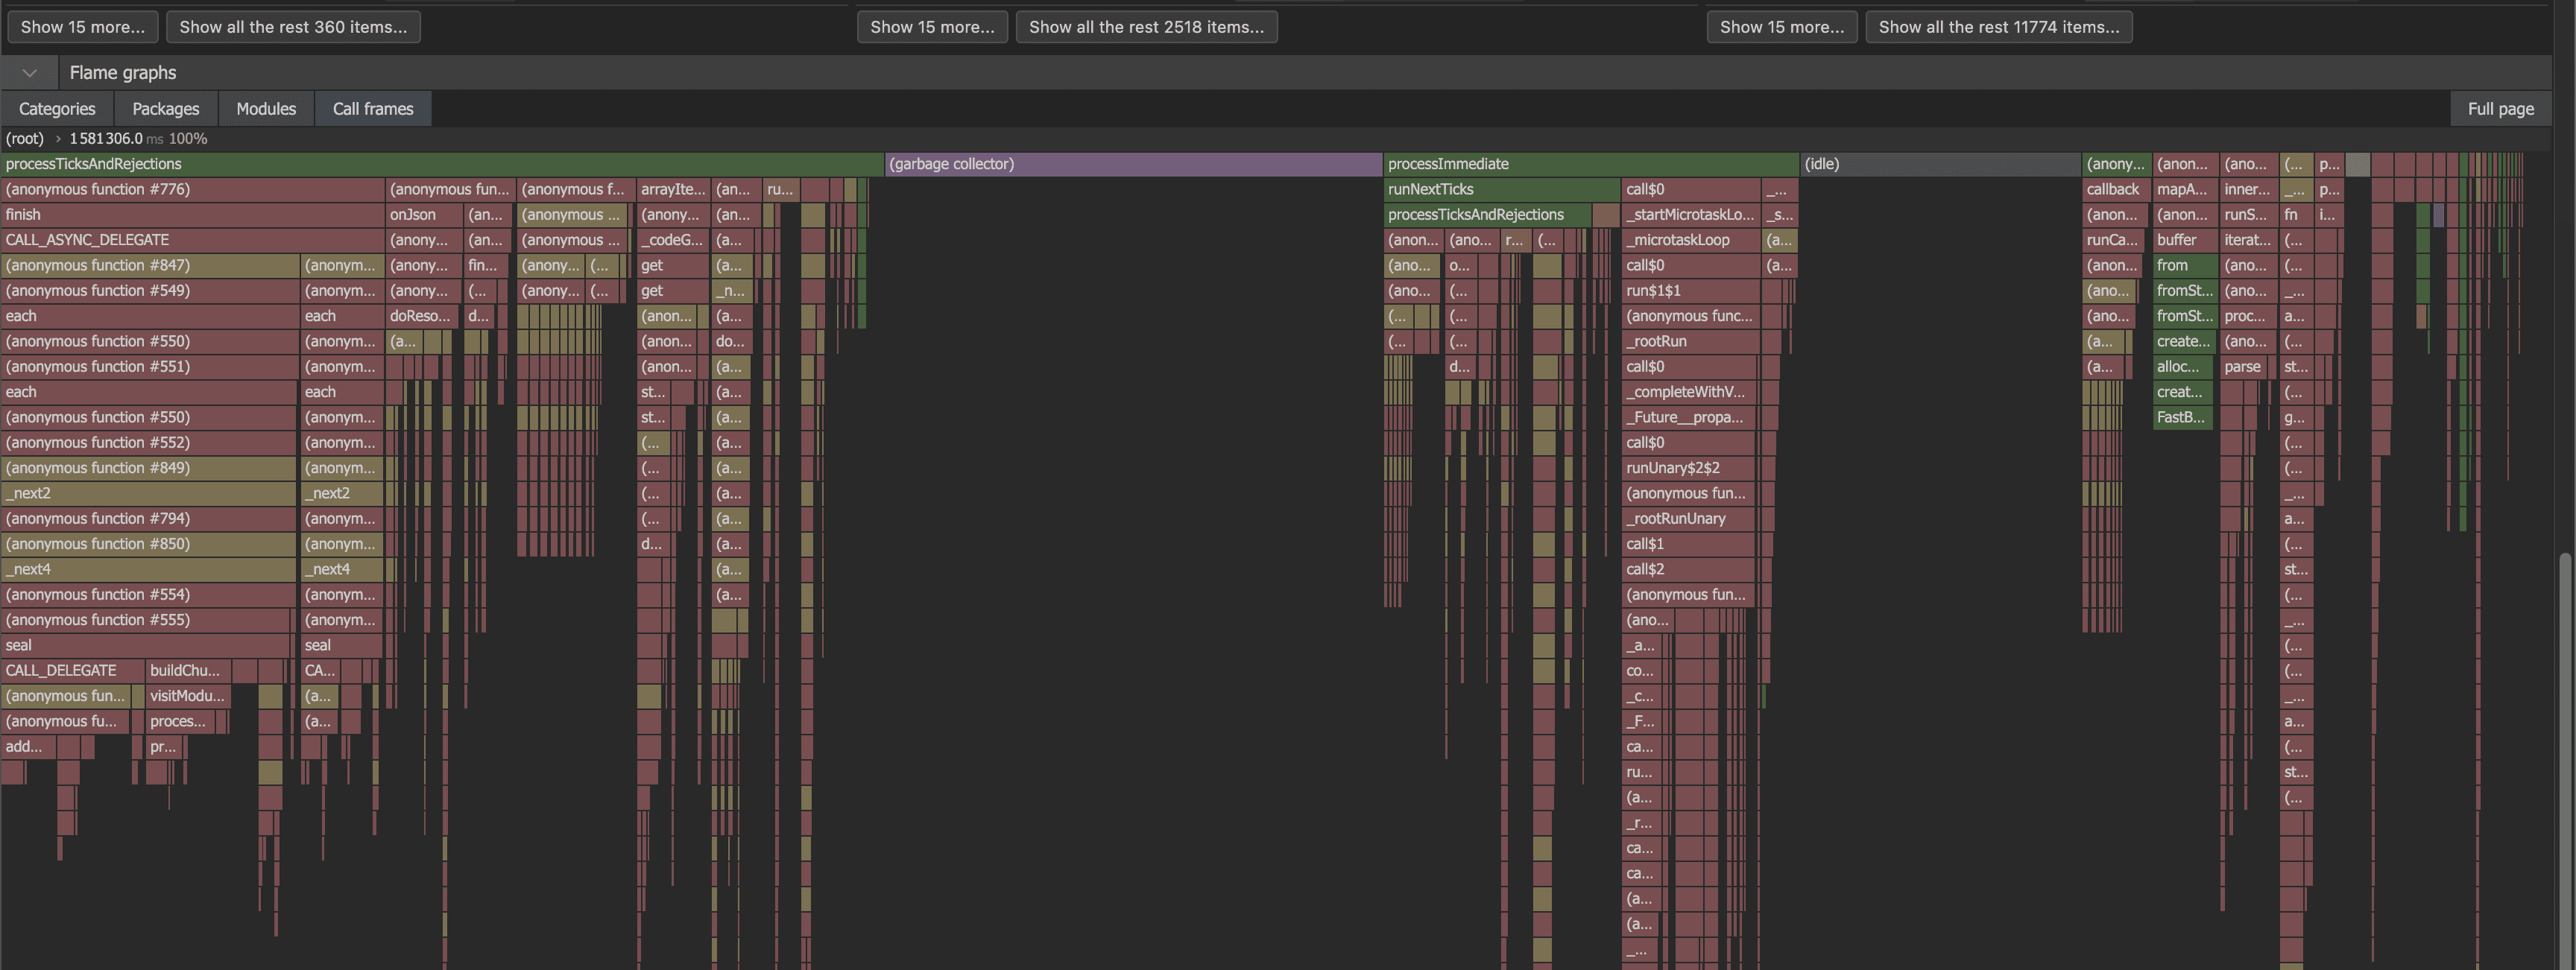
Task: Select the buffer frame
Action: [x=2185, y=240]
